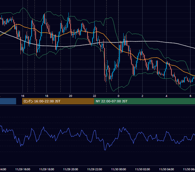Click the 11/29 20:00 date label
This screenshot has height=172, width=195.
71,169
